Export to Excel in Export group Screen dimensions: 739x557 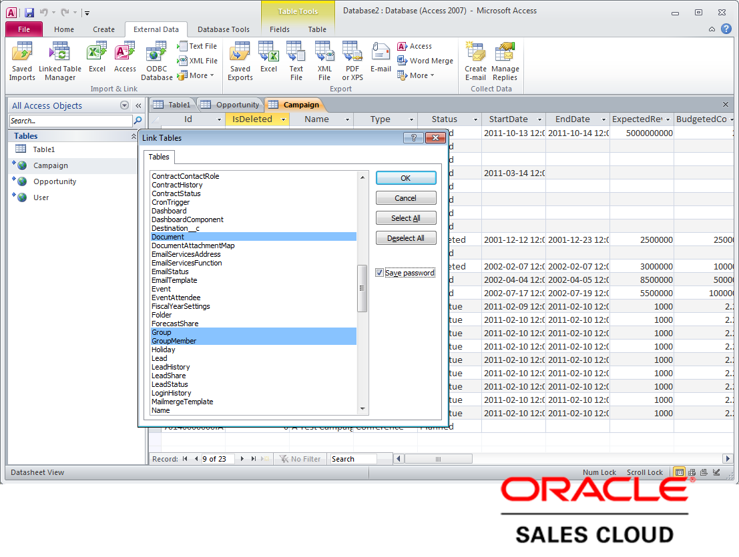click(268, 57)
